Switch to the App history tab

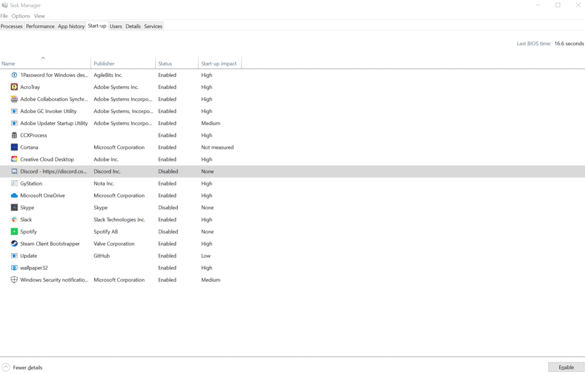click(x=71, y=26)
